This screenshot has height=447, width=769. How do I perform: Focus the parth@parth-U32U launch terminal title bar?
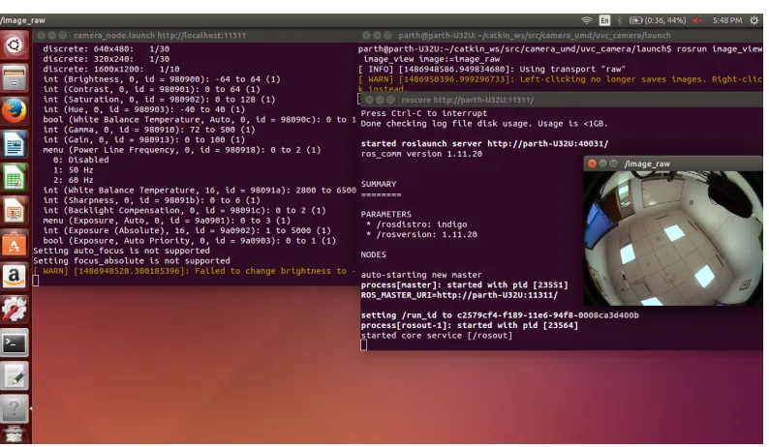click(561, 35)
